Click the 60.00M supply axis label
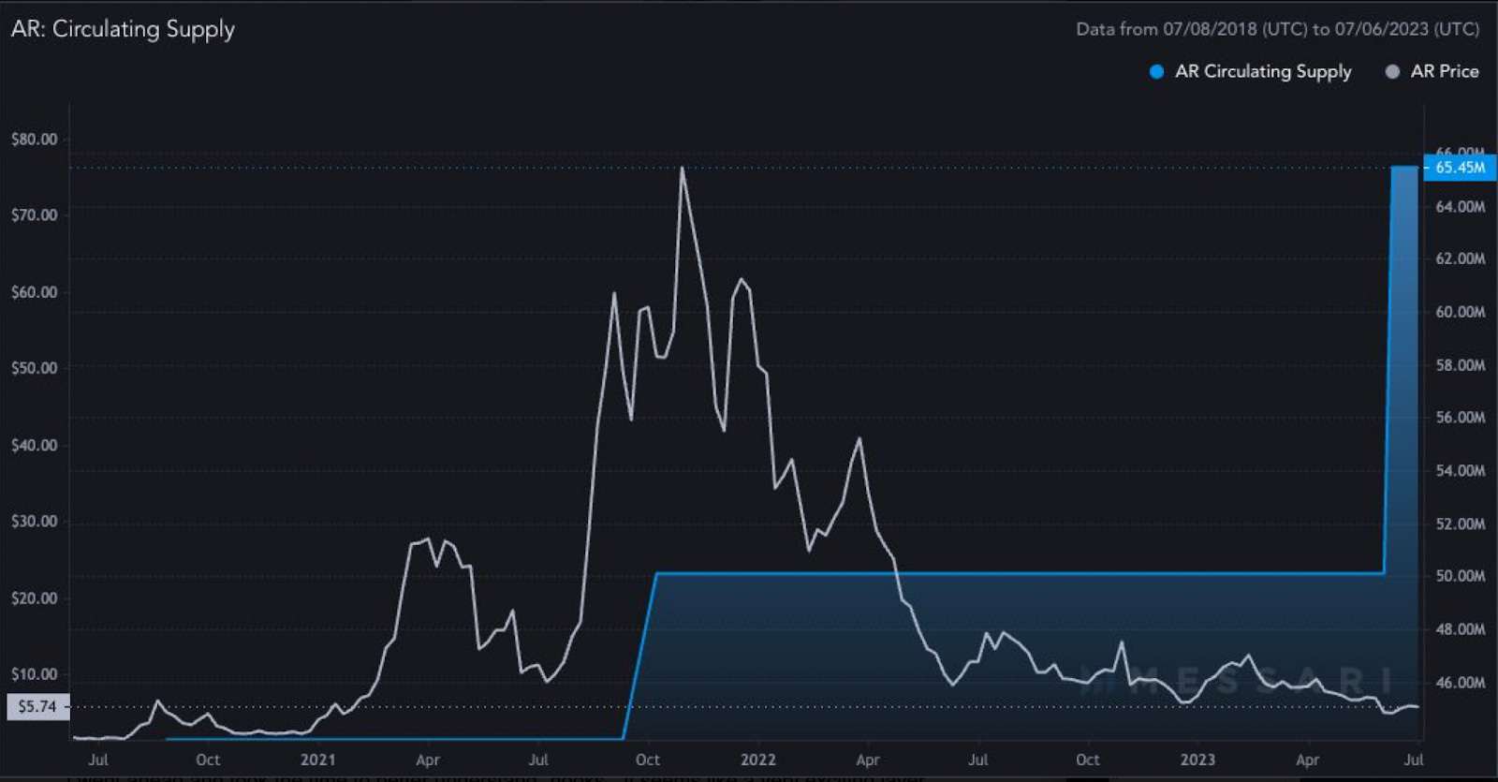 [1461, 312]
